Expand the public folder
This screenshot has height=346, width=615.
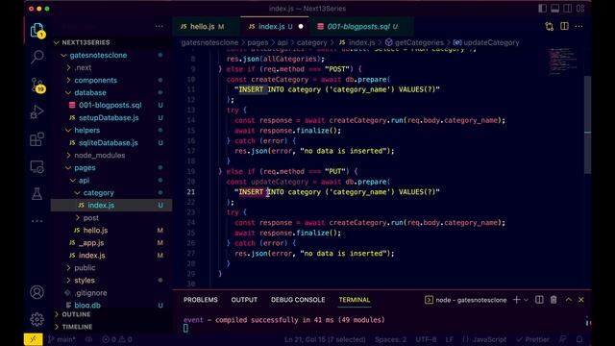[111, 268]
